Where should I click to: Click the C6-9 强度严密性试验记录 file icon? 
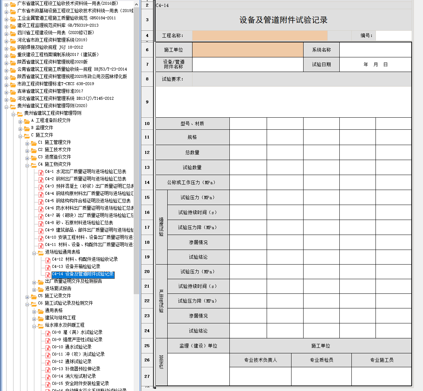48,341
